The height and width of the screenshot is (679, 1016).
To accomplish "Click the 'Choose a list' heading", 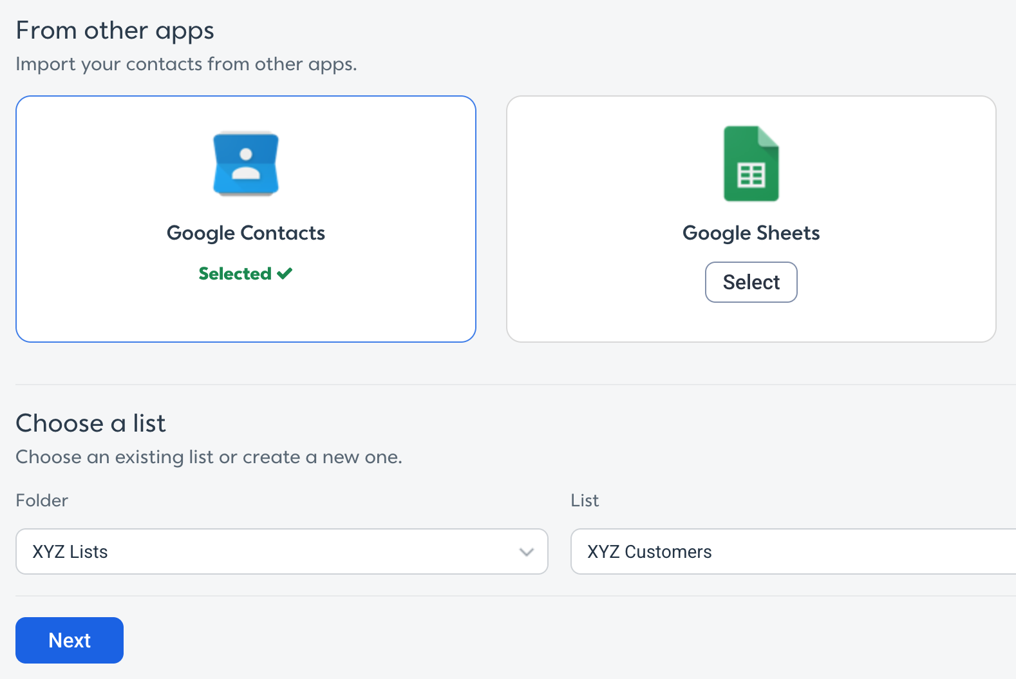I will (x=91, y=423).
